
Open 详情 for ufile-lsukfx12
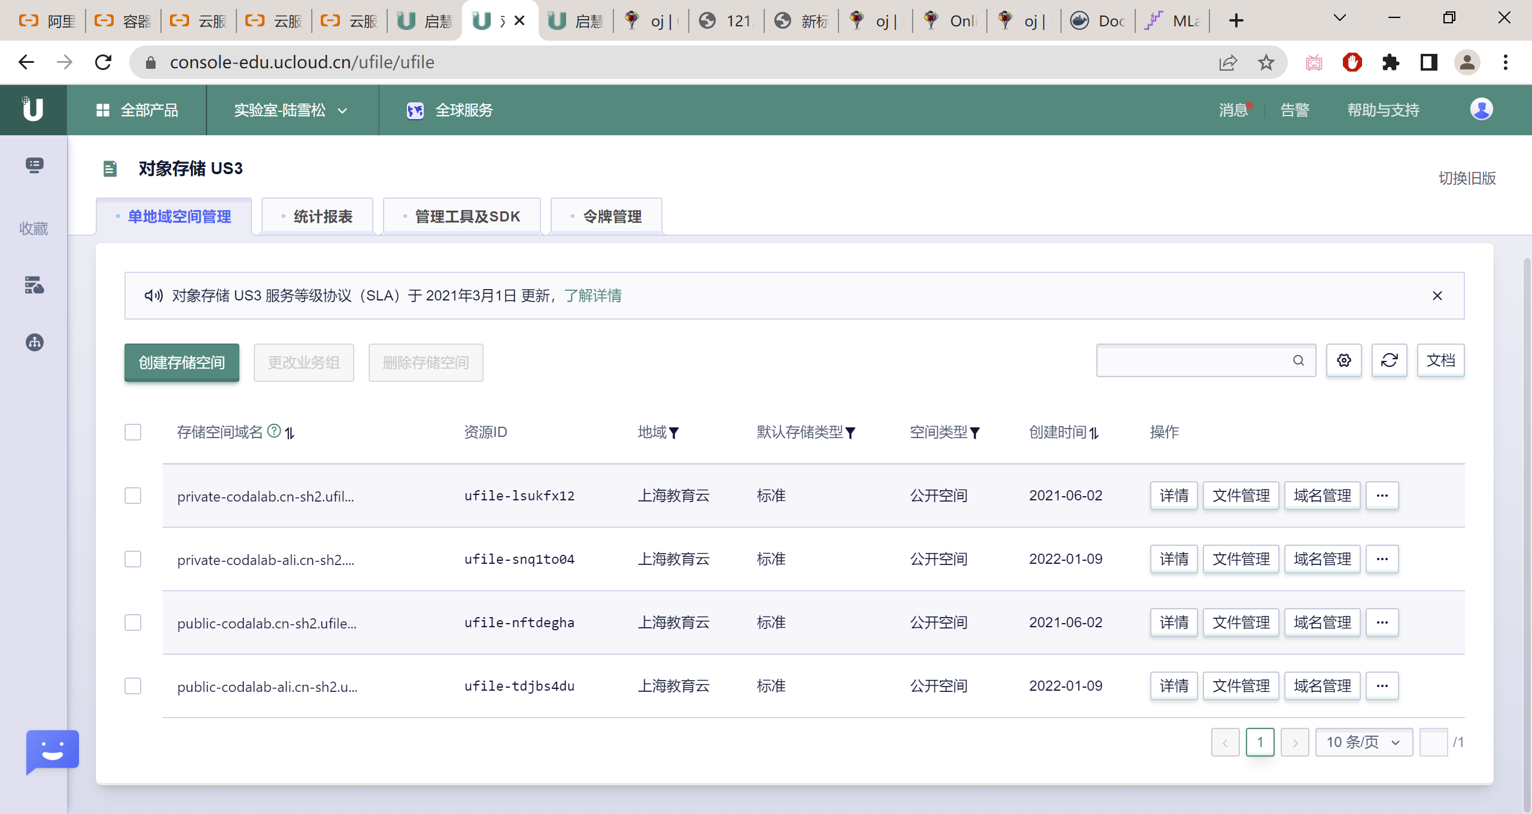pos(1174,496)
